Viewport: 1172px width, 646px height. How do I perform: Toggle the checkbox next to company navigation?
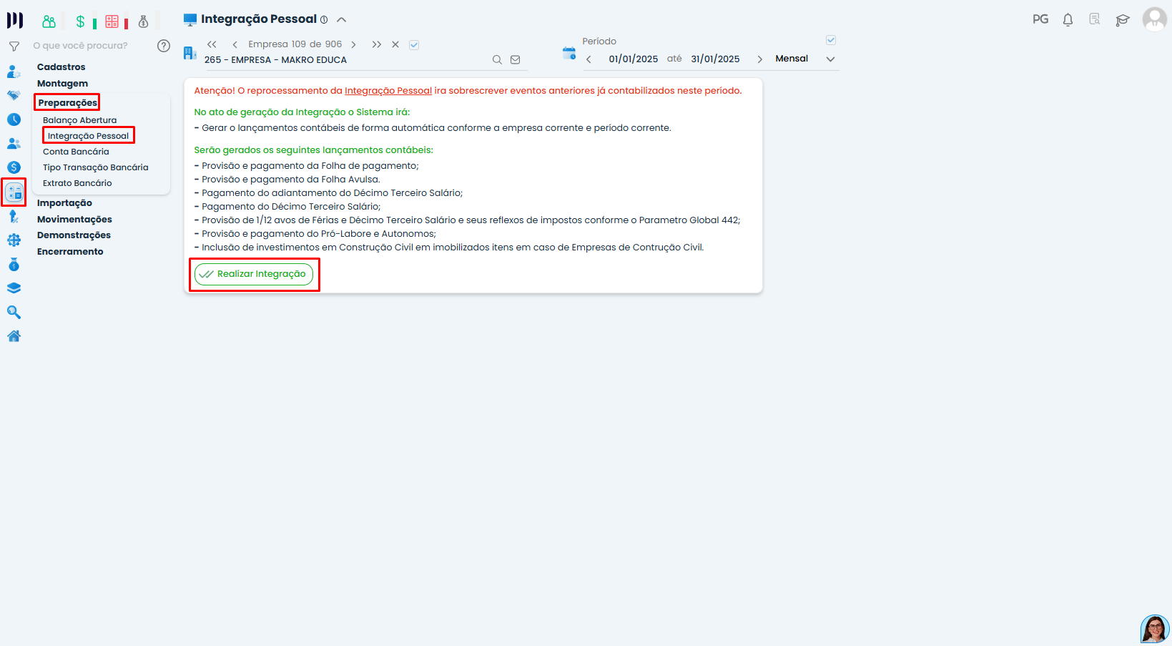click(414, 45)
